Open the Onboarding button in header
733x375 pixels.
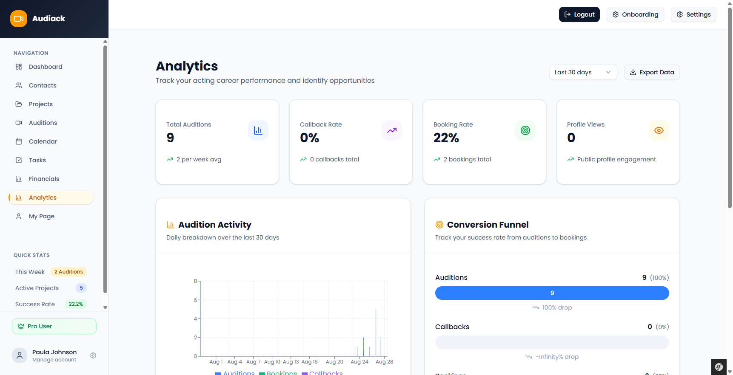tap(635, 14)
